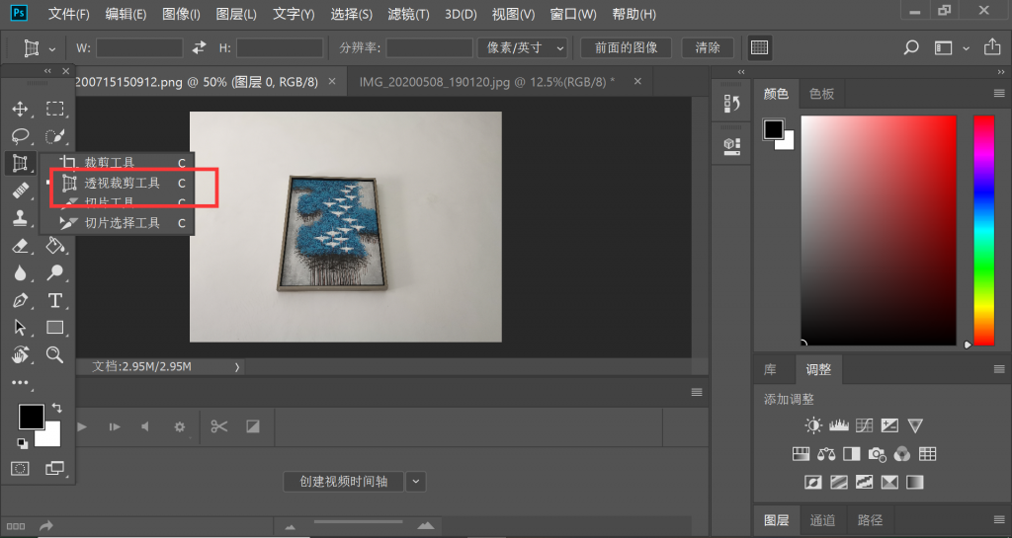1012x538 pixels.
Task: Select the Horizontal Type tool
Action: (55, 300)
